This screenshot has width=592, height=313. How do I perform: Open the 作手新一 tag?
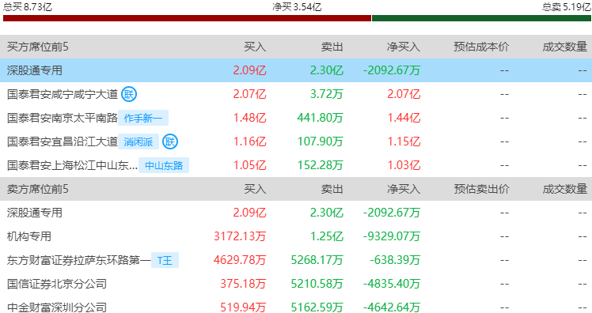coord(143,118)
